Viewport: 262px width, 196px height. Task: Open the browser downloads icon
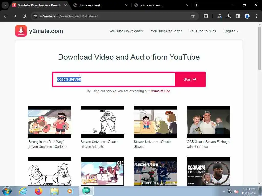[228, 16]
